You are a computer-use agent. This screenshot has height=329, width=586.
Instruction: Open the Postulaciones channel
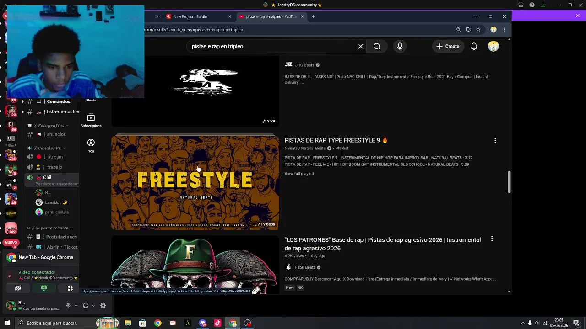click(53, 237)
